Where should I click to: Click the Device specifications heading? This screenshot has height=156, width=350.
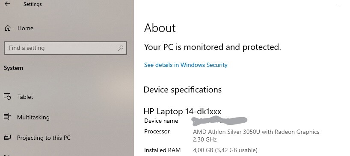(x=183, y=90)
